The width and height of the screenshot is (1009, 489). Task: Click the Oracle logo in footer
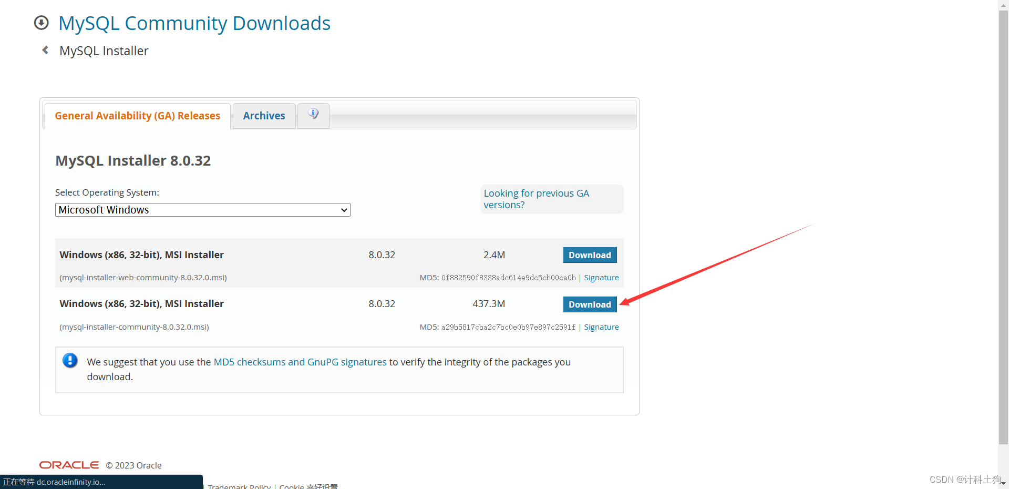pyautogui.click(x=69, y=465)
